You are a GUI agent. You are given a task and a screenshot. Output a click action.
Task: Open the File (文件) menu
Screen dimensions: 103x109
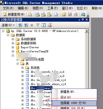[x=8, y=8]
